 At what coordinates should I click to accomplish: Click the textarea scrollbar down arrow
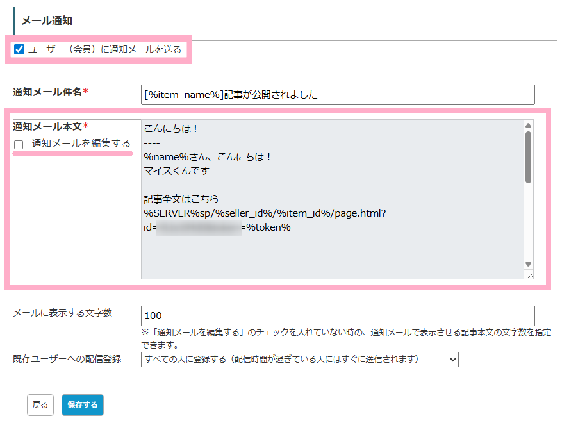click(x=528, y=263)
